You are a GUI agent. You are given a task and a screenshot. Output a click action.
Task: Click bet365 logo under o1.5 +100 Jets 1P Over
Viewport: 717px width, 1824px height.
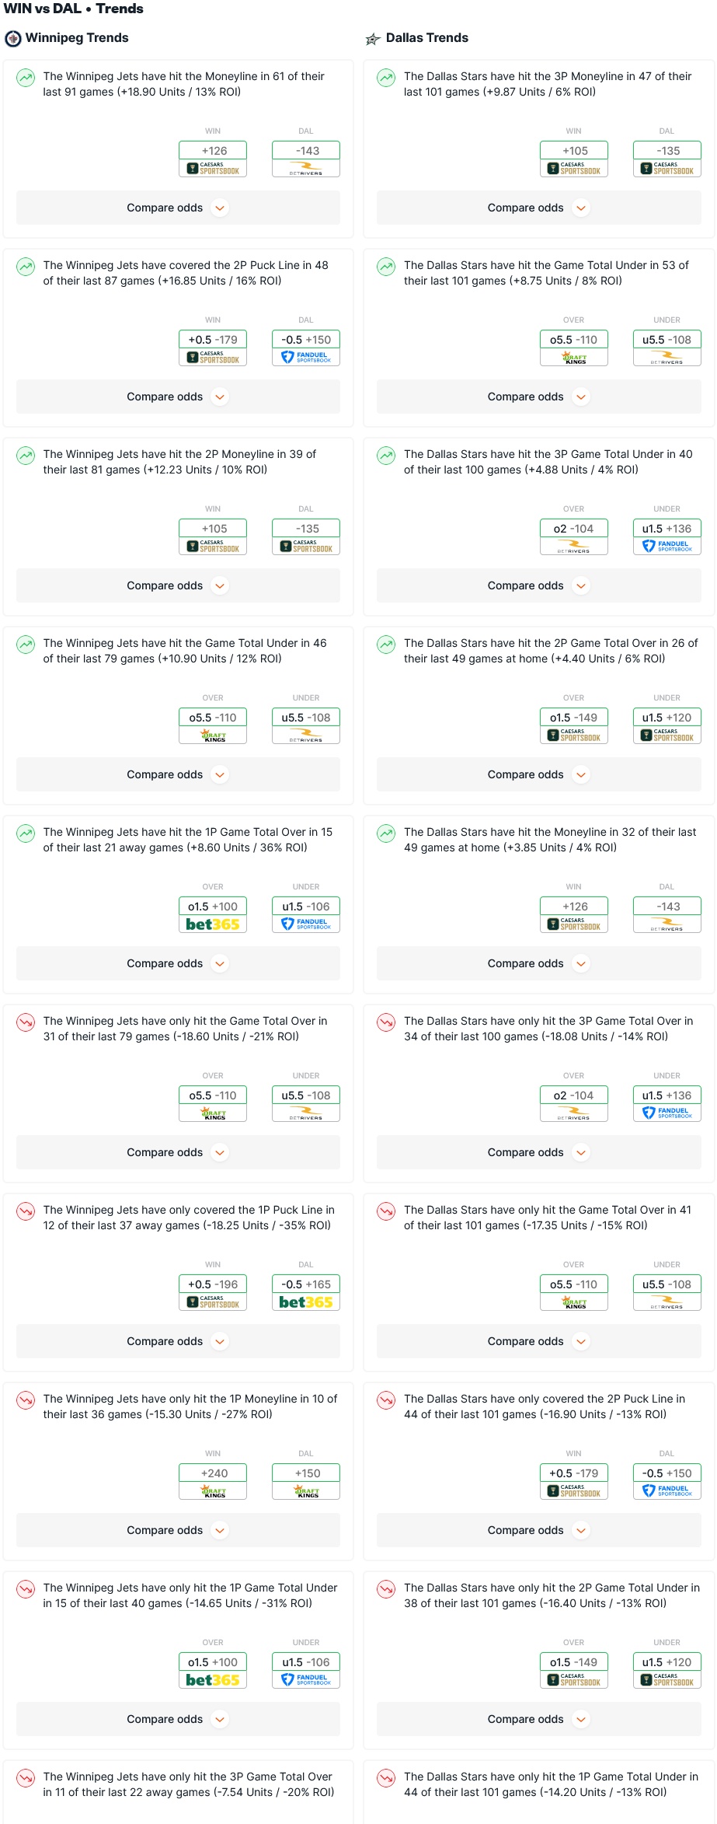(x=213, y=924)
